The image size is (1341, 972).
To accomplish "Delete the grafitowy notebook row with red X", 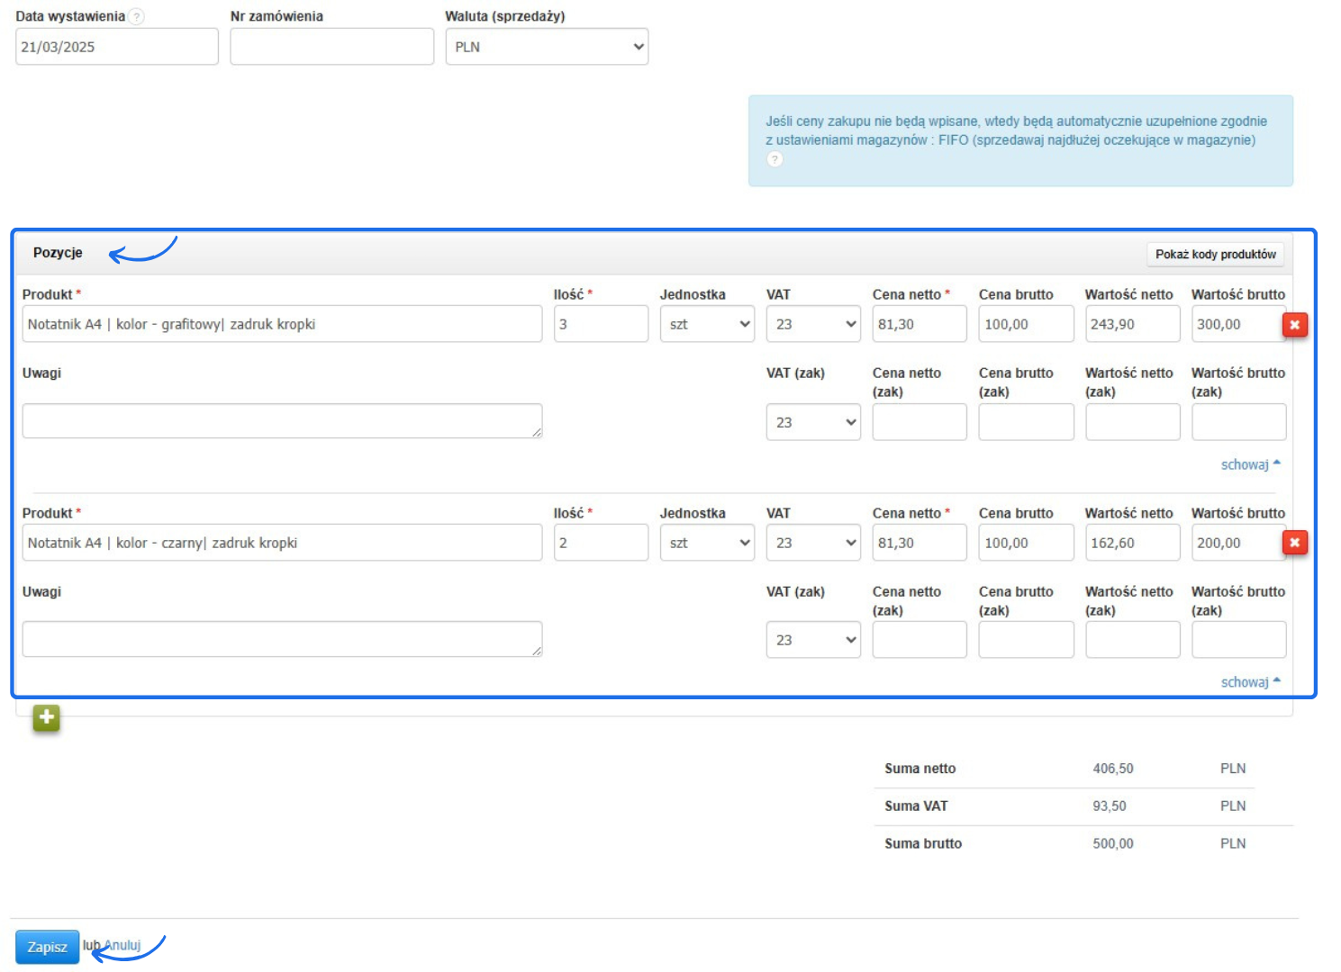I will pos(1294,325).
